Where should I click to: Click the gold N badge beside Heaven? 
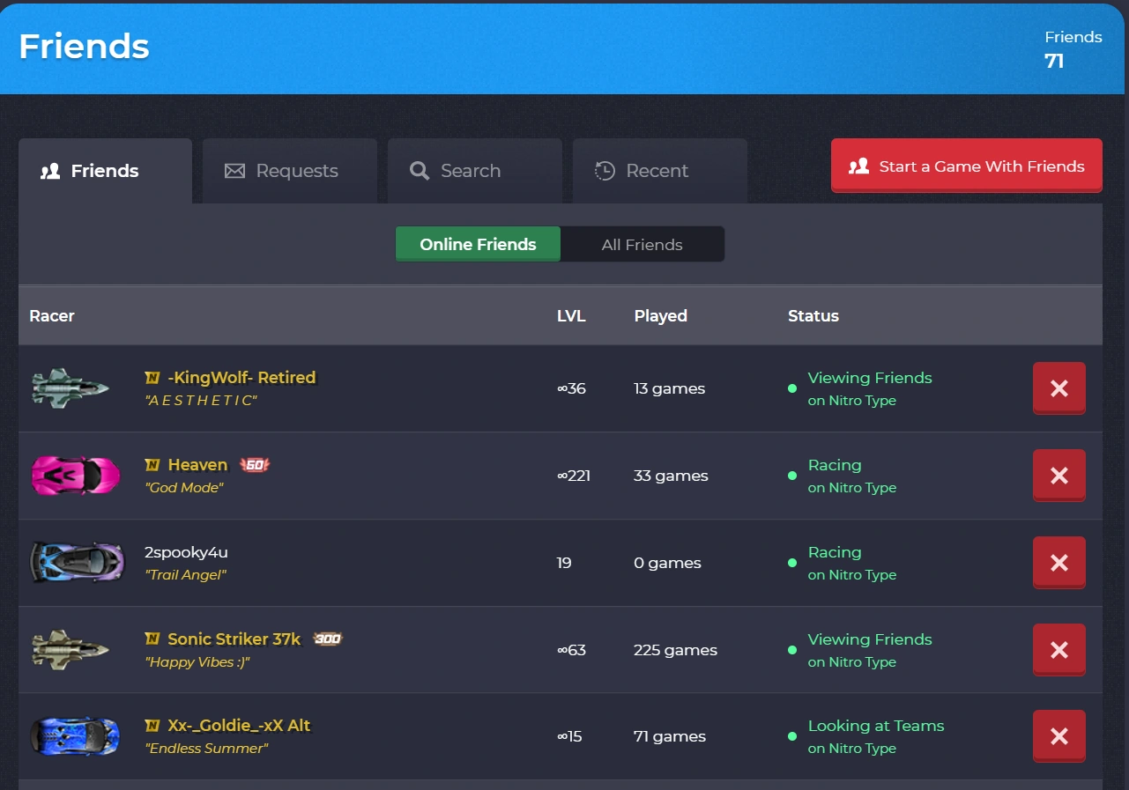click(152, 465)
